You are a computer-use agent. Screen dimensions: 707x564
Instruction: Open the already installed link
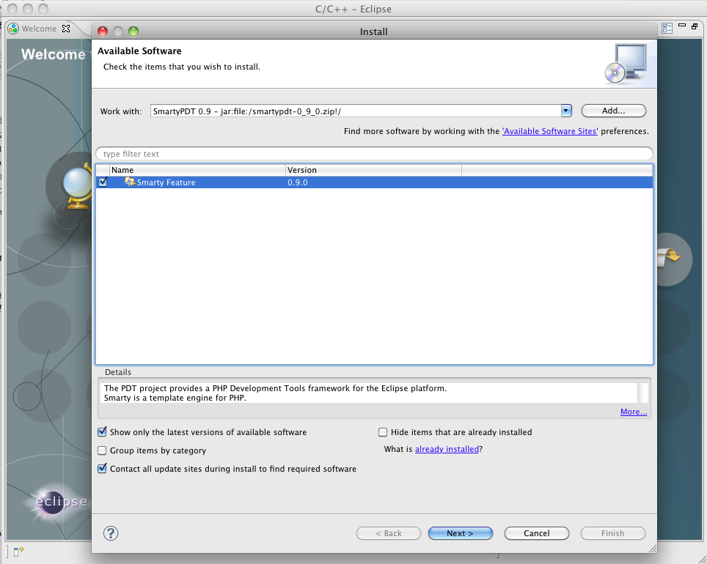[447, 449]
